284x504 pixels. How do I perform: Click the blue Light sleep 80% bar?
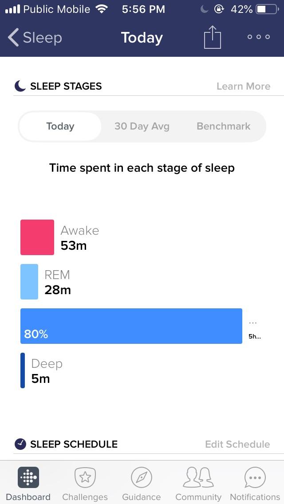point(131,325)
